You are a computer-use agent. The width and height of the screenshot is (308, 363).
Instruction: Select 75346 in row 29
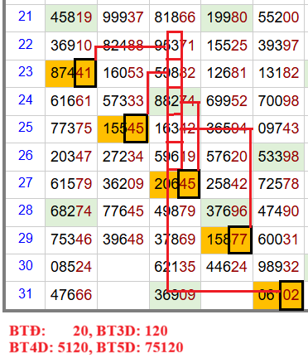(71, 240)
